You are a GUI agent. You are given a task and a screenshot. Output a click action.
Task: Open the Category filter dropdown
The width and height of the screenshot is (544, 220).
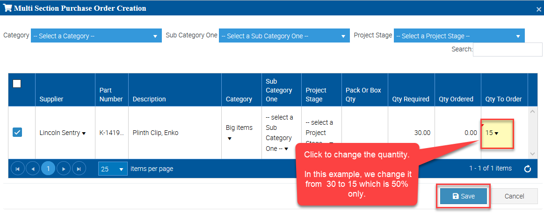96,36
